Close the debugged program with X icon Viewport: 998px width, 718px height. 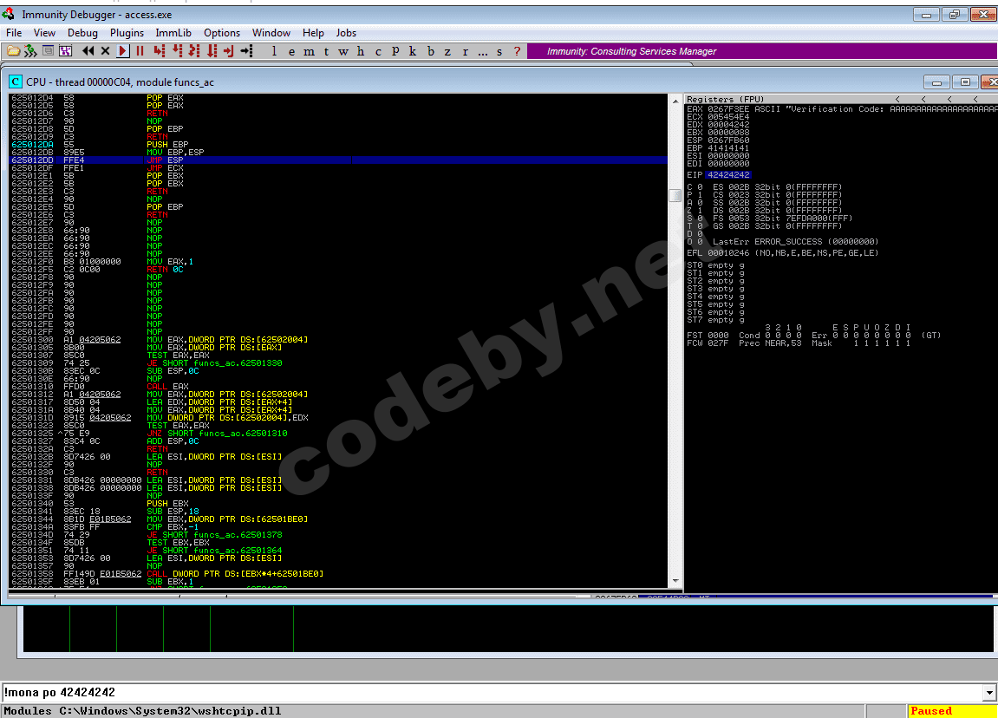106,51
